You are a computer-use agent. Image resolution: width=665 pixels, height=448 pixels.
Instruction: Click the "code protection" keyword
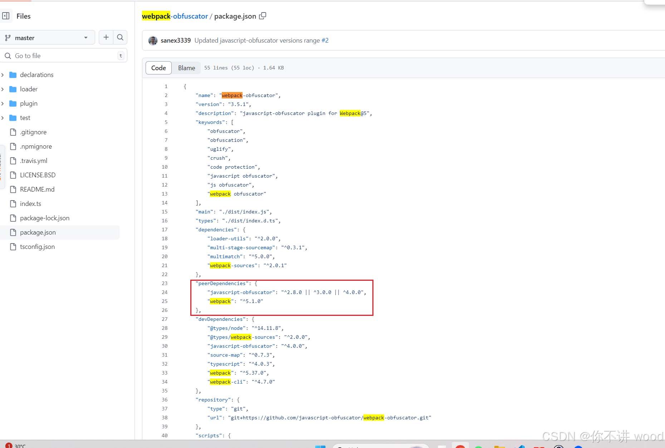(x=234, y=167)
